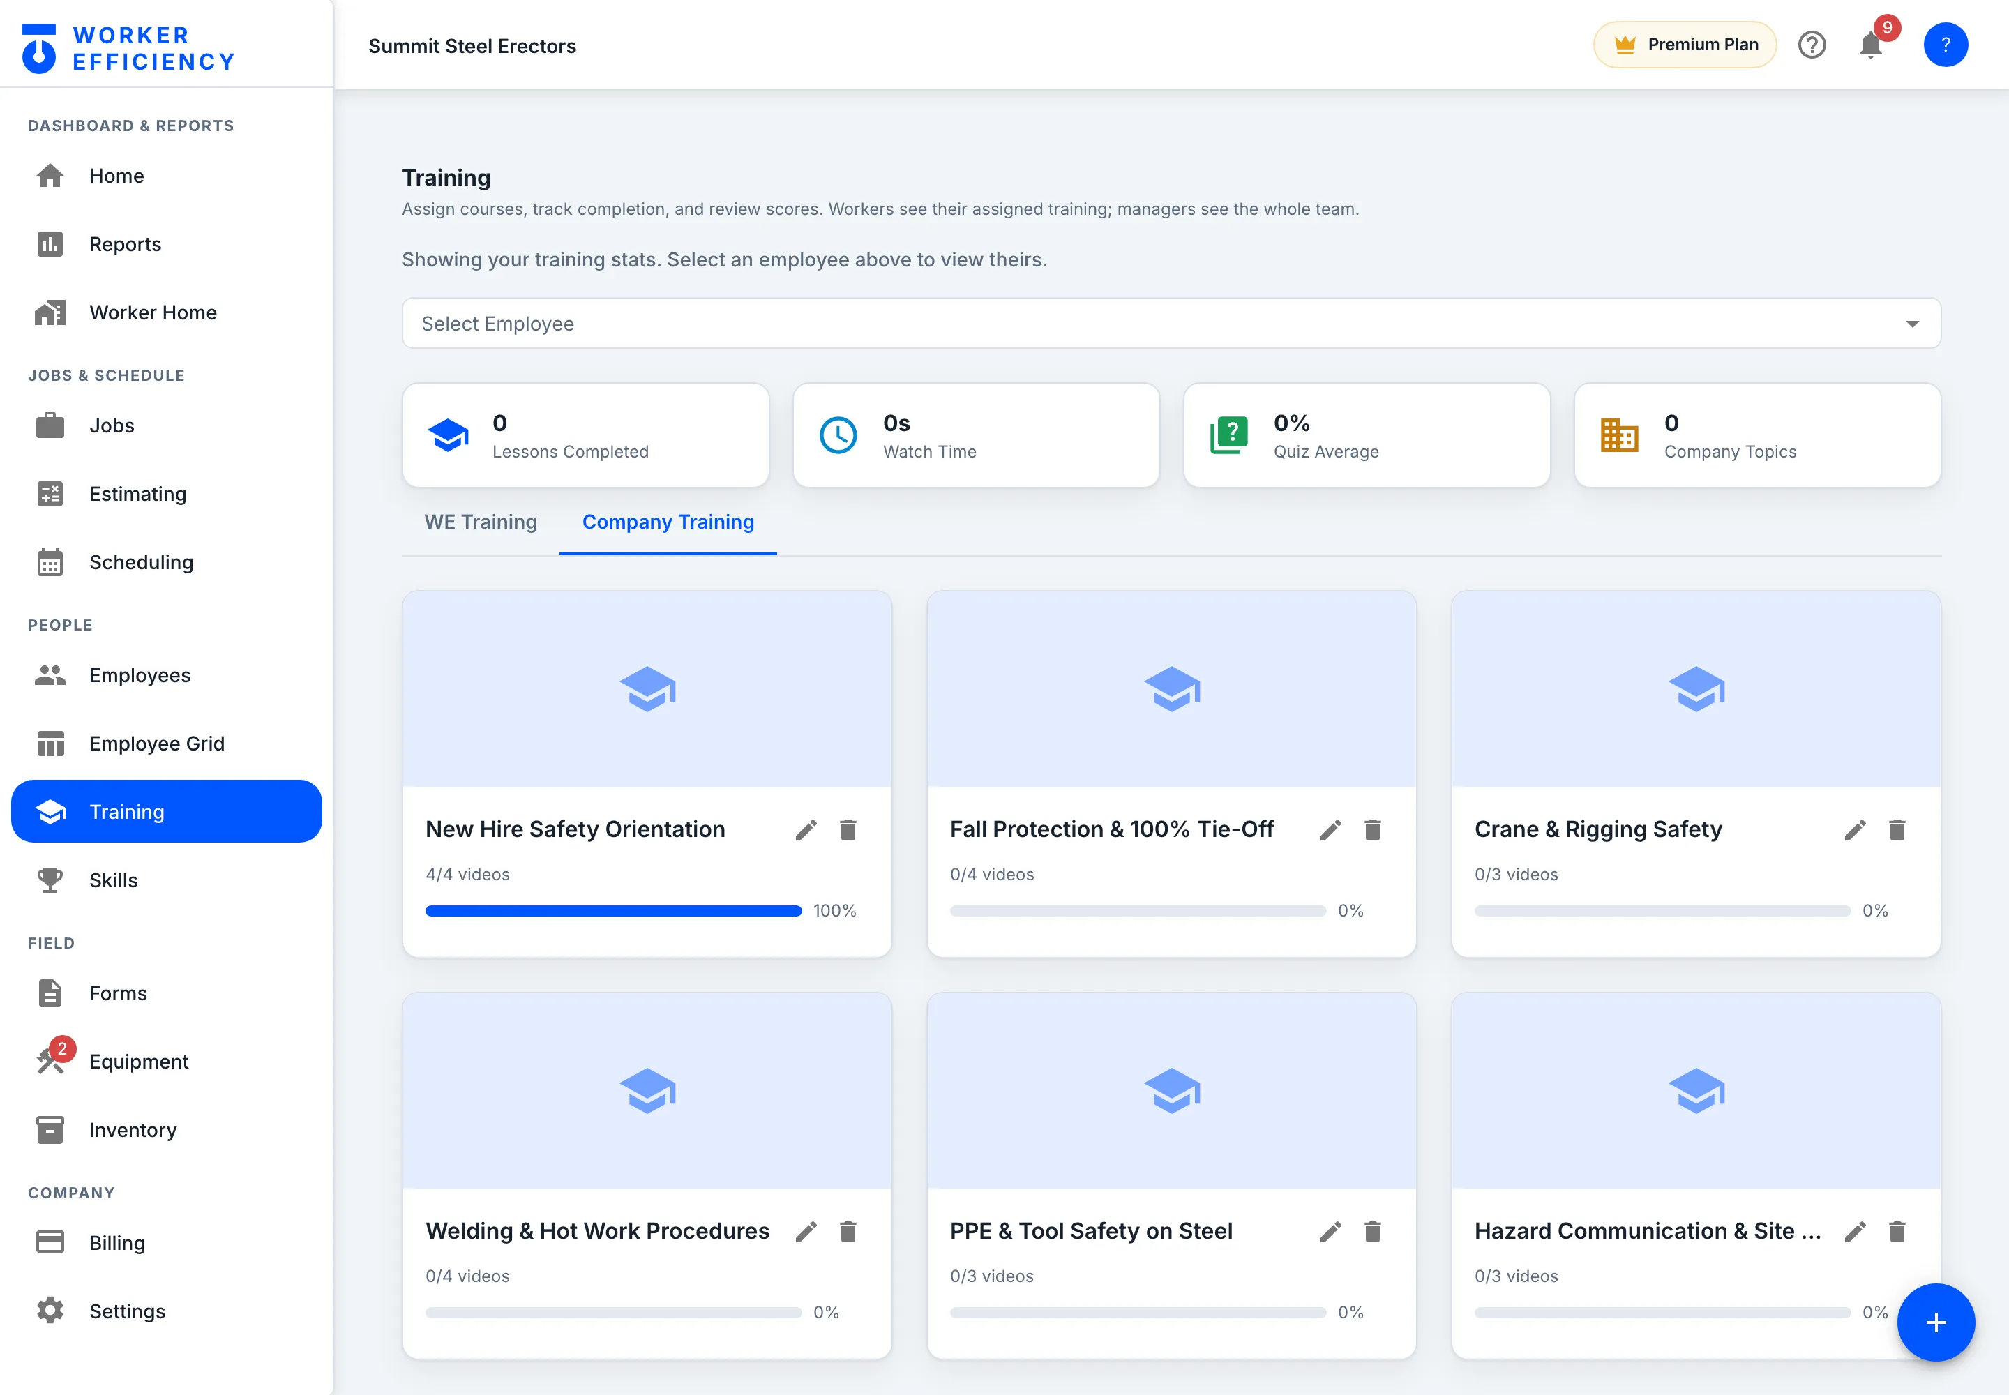2009x1395 pixels.
Task: Open Billing in the sidebar
Action: tap(166, 1243)
